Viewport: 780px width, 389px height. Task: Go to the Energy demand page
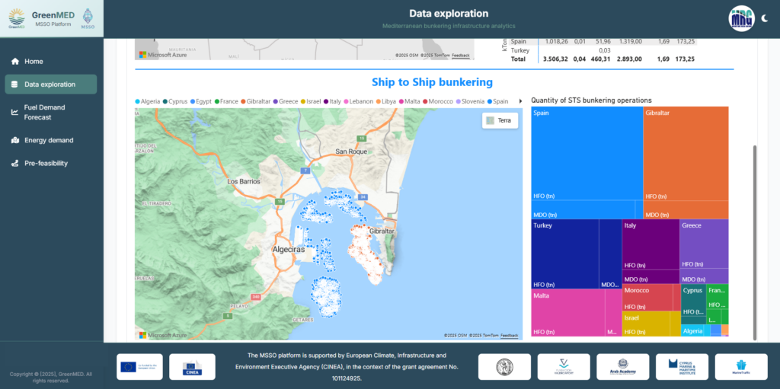[x=49, y=140]
